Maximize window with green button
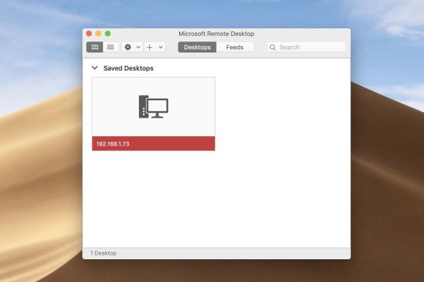This screenshot has width=424, height=282. [x=108, y=34]
